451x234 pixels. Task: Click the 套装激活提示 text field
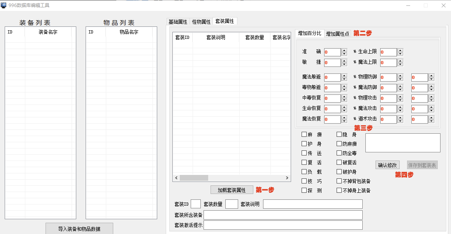(x=283, y=225)
